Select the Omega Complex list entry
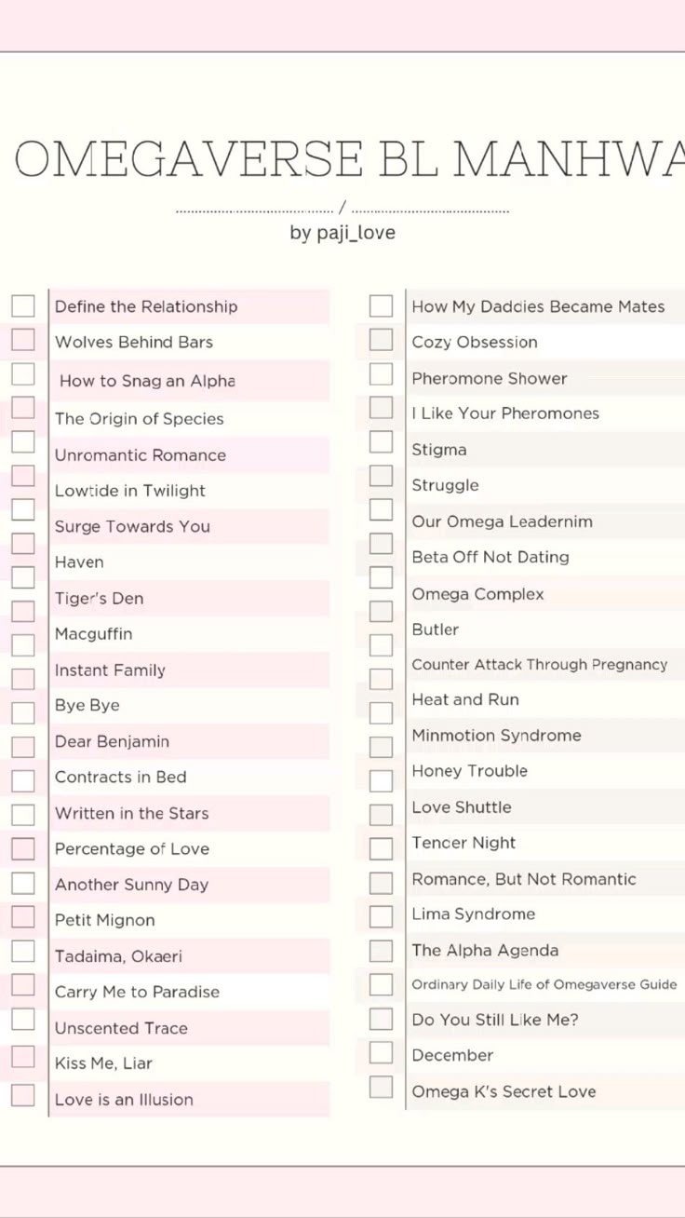This screenshot has width=685, height=1218. click(477, 594)
